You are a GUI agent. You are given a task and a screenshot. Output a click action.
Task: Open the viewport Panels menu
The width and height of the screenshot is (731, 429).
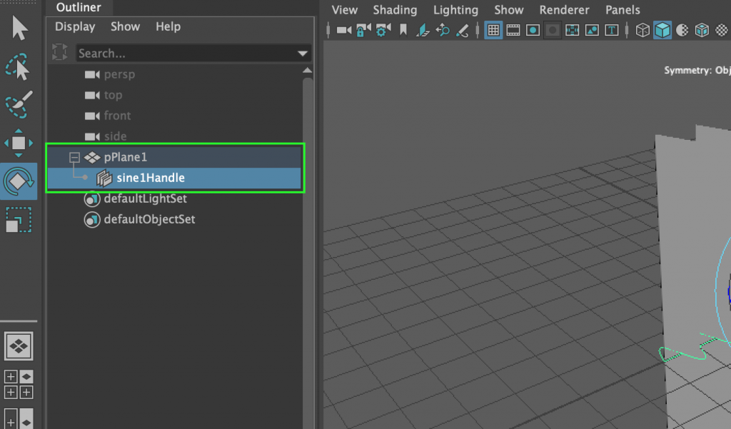pyautogui.click(x=622, y=10)
